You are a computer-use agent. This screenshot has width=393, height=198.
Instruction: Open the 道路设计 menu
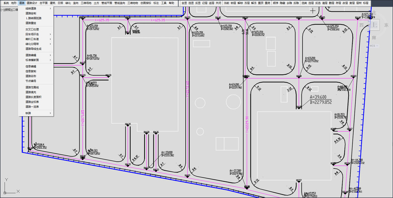(x=32, y=3)
